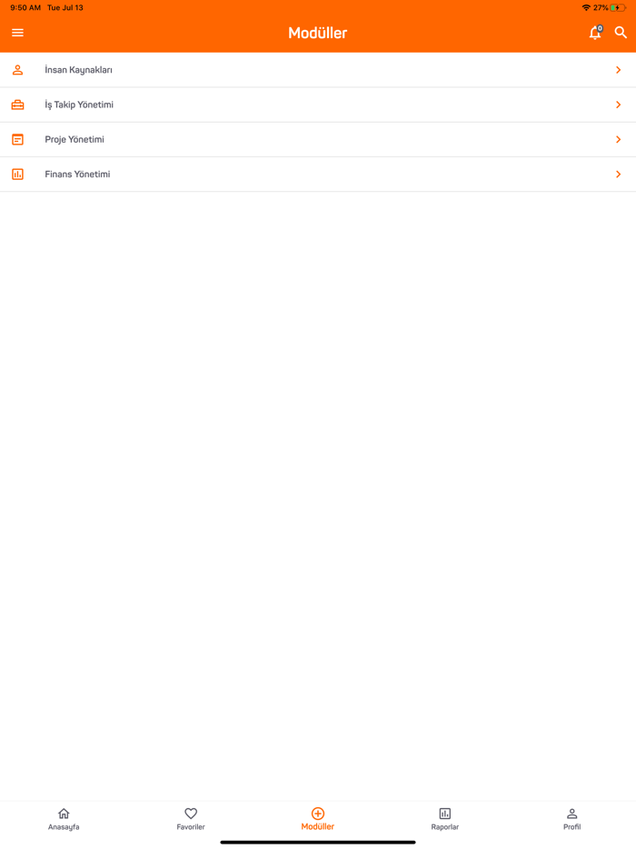Click the İnsan Kaynakları person icon

(x=18, y=70)
